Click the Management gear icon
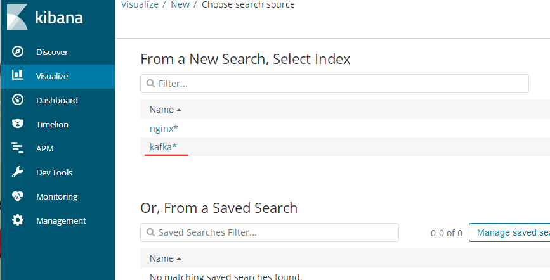The image size is (550, 280). (x=18, y=220)
